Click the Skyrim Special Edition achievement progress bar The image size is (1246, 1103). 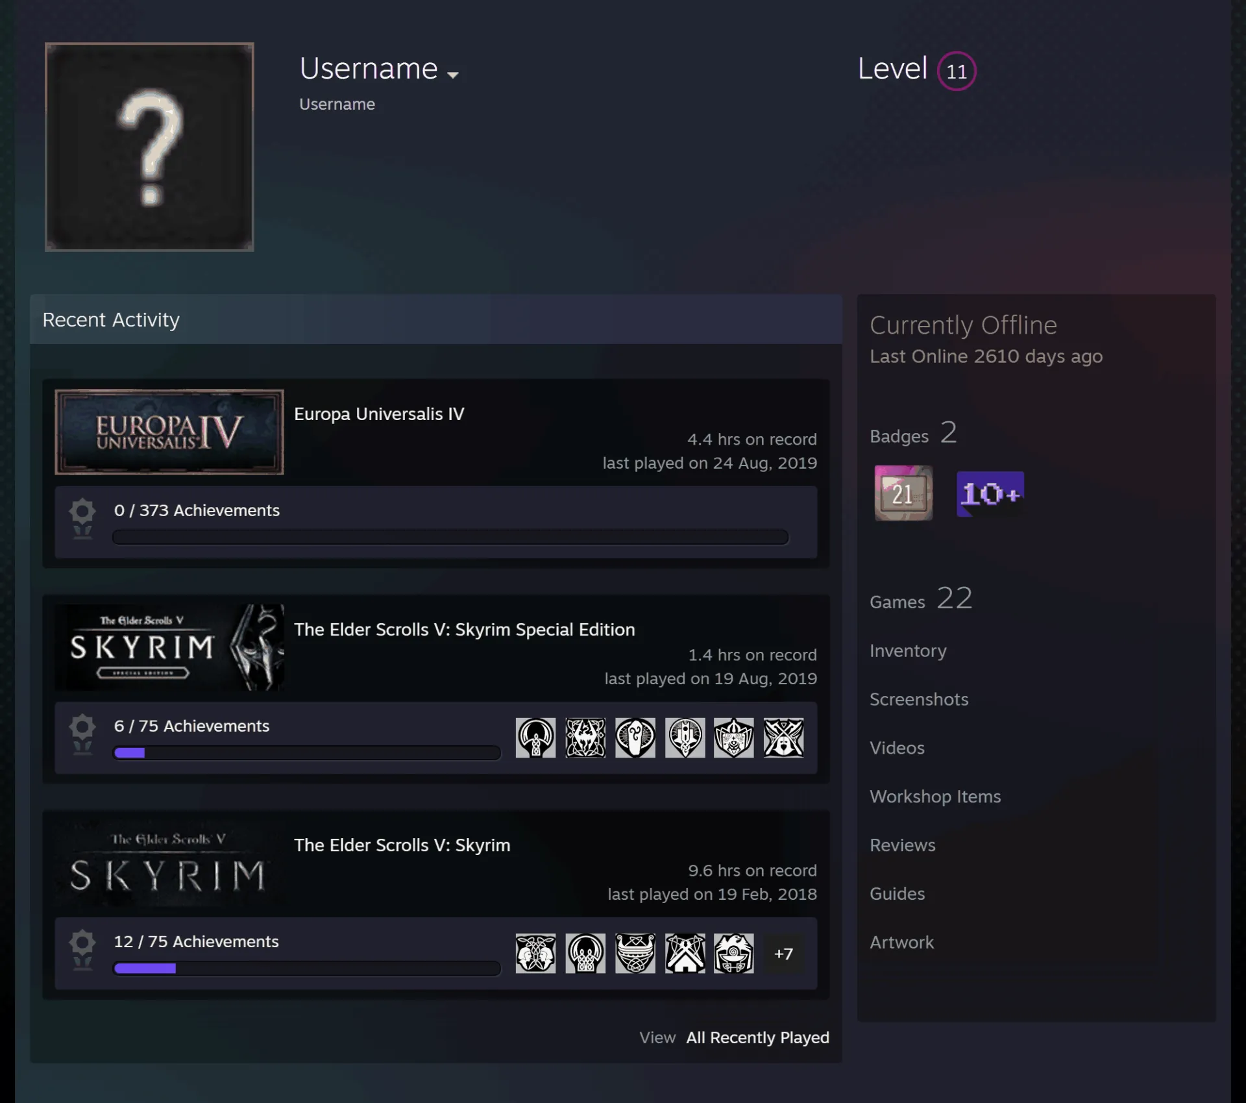(x=307, y=752)
